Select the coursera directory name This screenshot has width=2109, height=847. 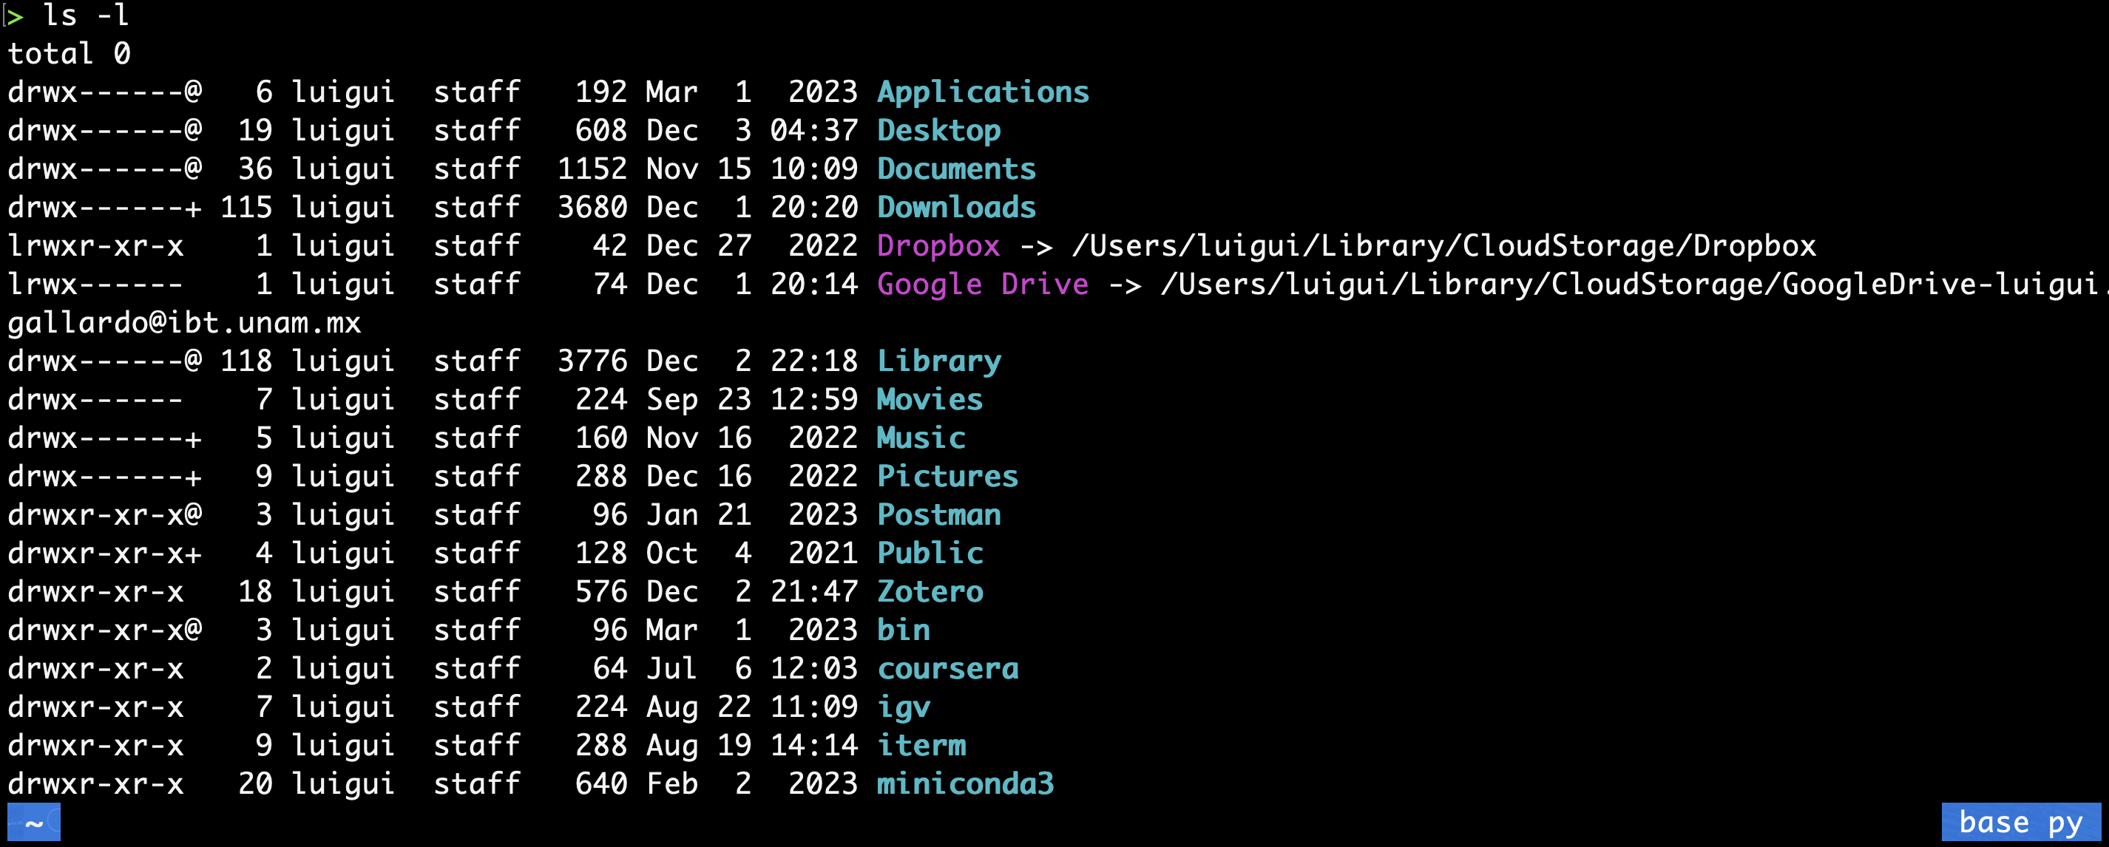[947, 669]
